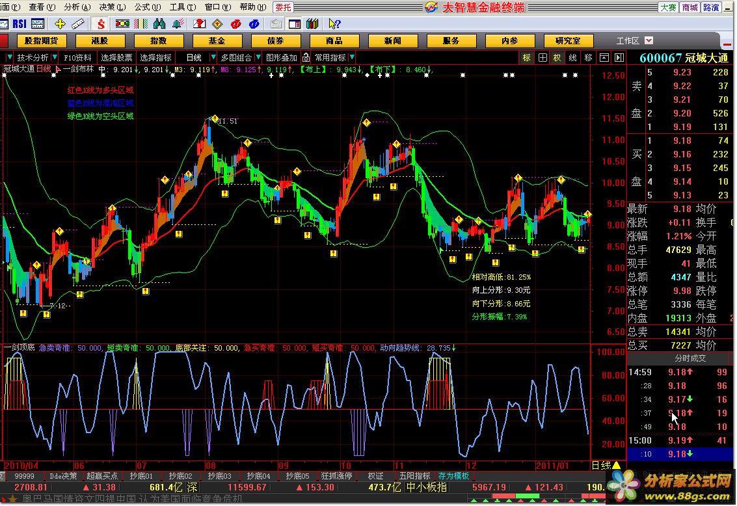Open the 新闻 section
This screenshot has width=737, height=506.
coord(392,41)
